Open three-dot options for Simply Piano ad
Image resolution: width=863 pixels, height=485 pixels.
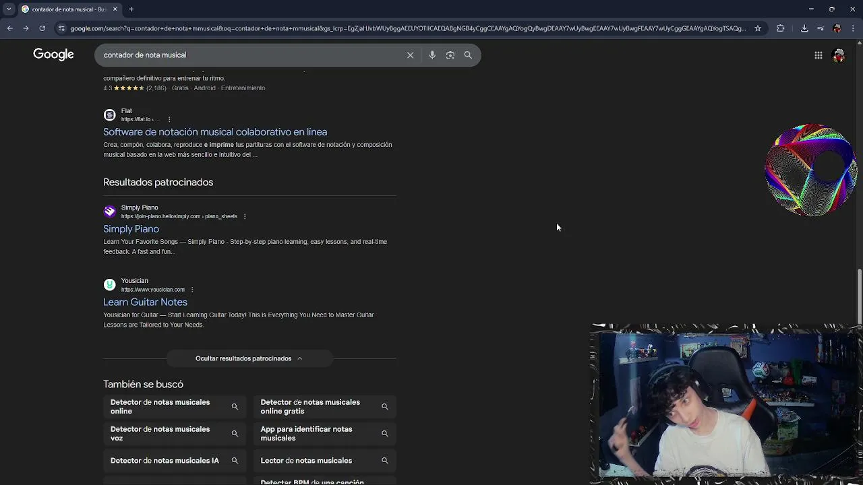(245, 217)
